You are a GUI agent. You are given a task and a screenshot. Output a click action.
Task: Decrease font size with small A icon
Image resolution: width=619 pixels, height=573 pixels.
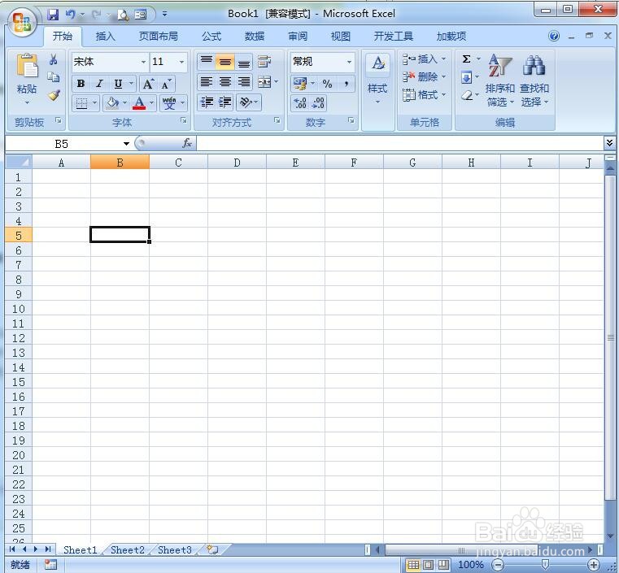coord(166,84)
